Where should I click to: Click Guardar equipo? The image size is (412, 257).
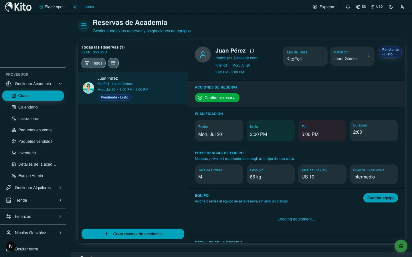click(381, 198)
